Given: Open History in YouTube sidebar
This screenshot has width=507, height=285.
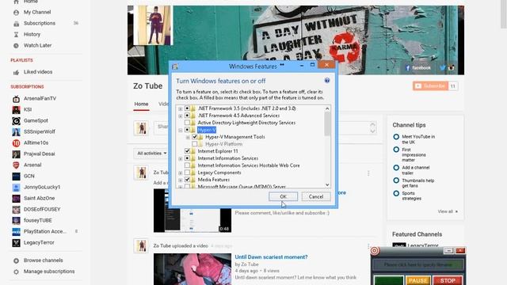Looking at the screenshot, I should click(x=32, y=34).
